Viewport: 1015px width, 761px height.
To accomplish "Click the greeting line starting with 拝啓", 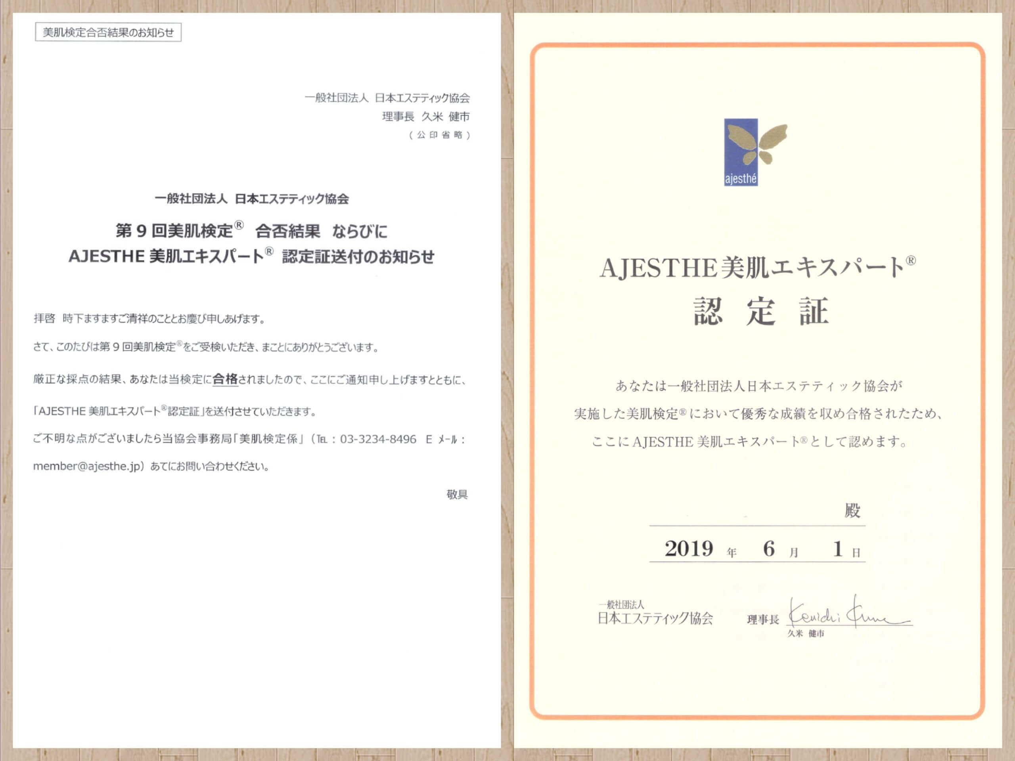I will tap(149, 318).
